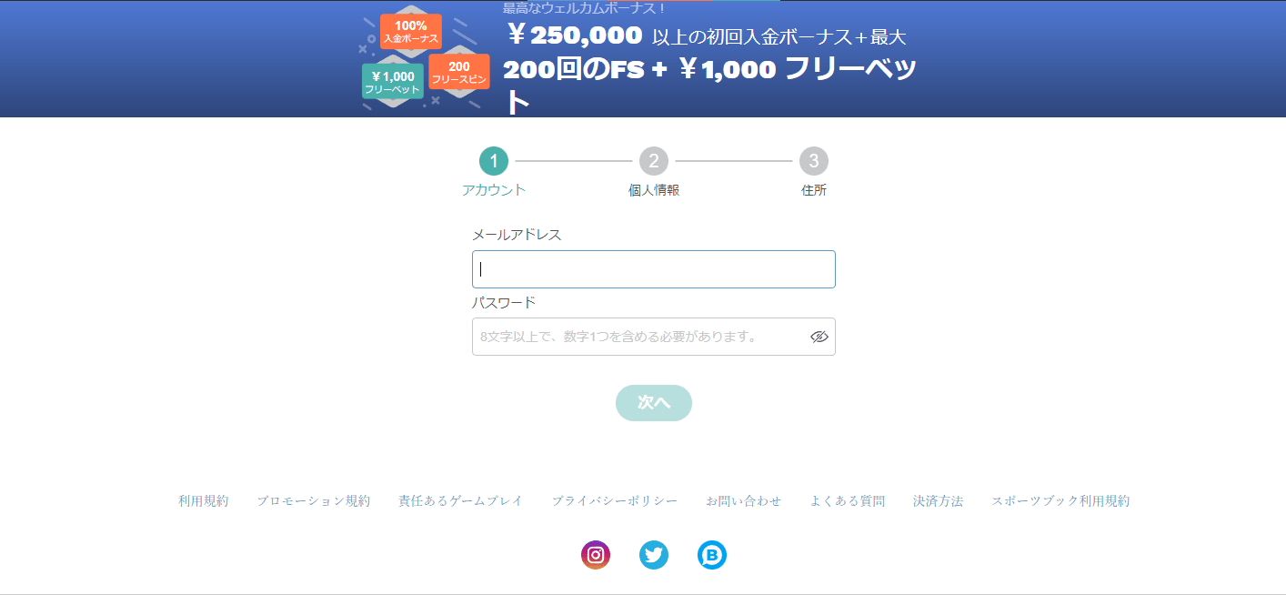Focus the パスワード input field
Screen dimensions: 1286x595
coord(654,337)
